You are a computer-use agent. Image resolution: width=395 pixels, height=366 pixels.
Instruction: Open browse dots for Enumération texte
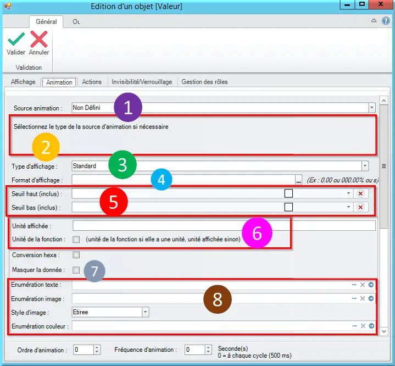354,285
